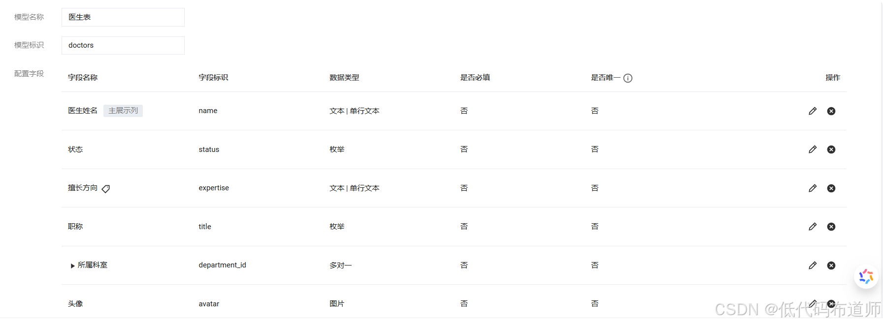Image resolution: width=883 pixels, height=324 pixels.
Task: Edit the department_id field row
Action: click(813, 265)
